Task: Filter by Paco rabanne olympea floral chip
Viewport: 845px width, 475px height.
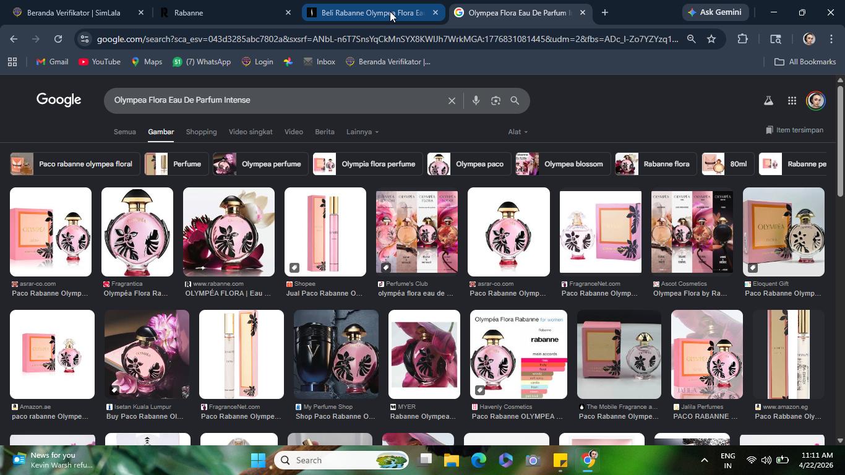Action: pos(75,164)
